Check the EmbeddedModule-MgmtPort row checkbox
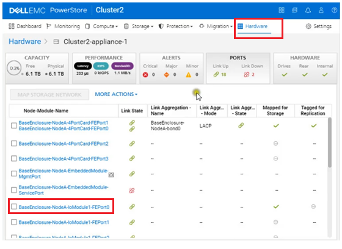 coord(14,174)
